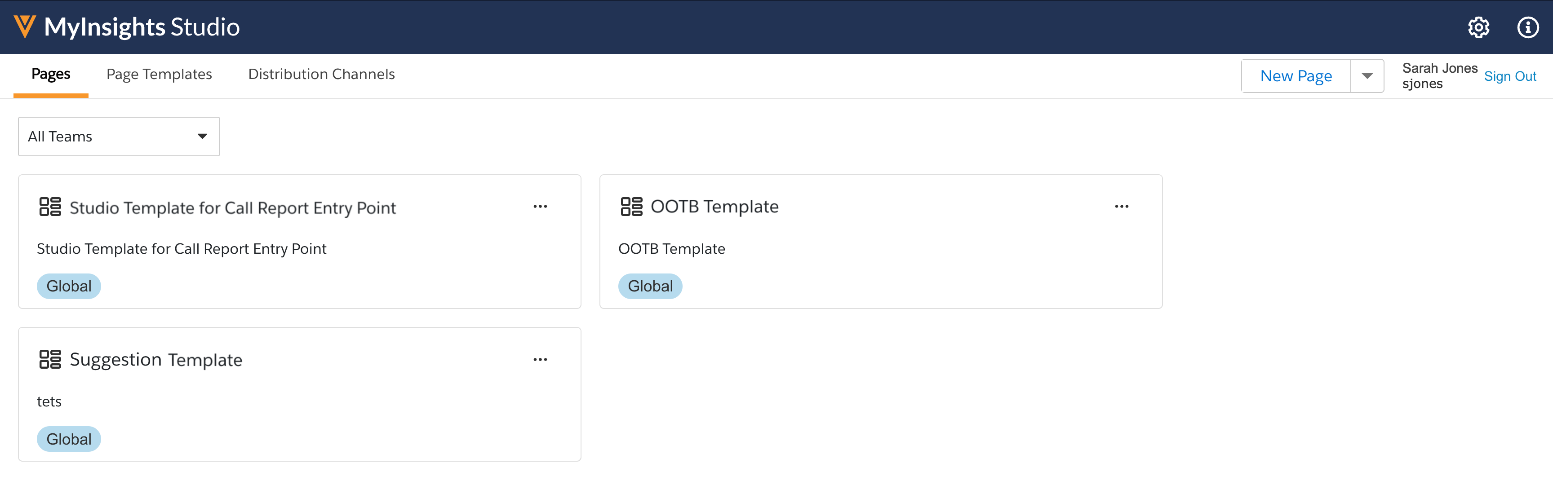Open the Suggestion Template page title
Image resolution: width=1553 pixels, height=485 pixels.
(x=156, y=360)
